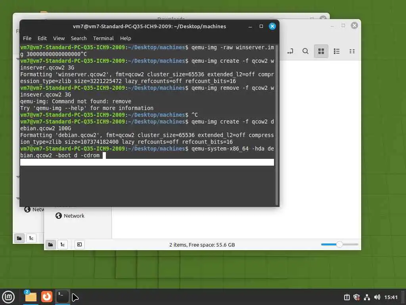Show places in front file manager sidebar
Screen dimensions: 406x305
[51, 245]
